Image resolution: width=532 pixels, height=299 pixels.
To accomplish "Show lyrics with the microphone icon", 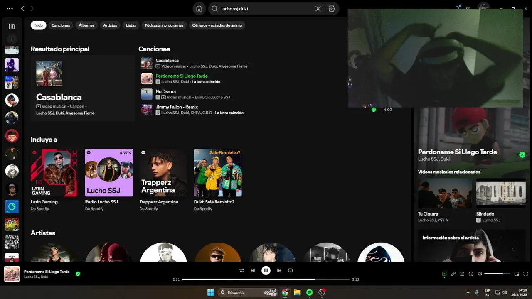I will 453,274.
